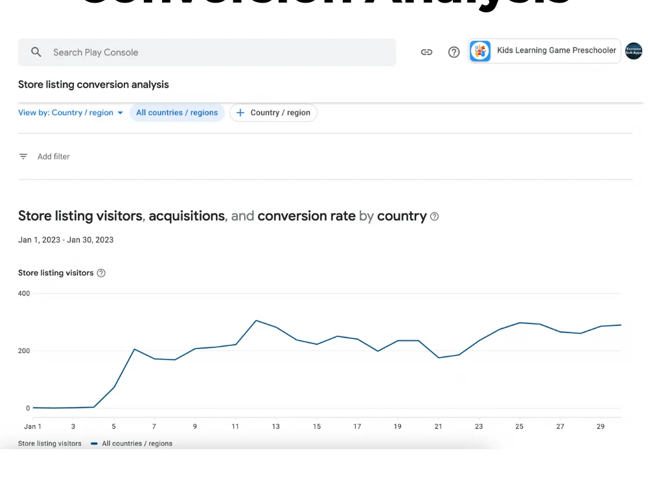Open help via question mark icon
Image resolution: width=648 pixels, height=486 pixels.
454,52
